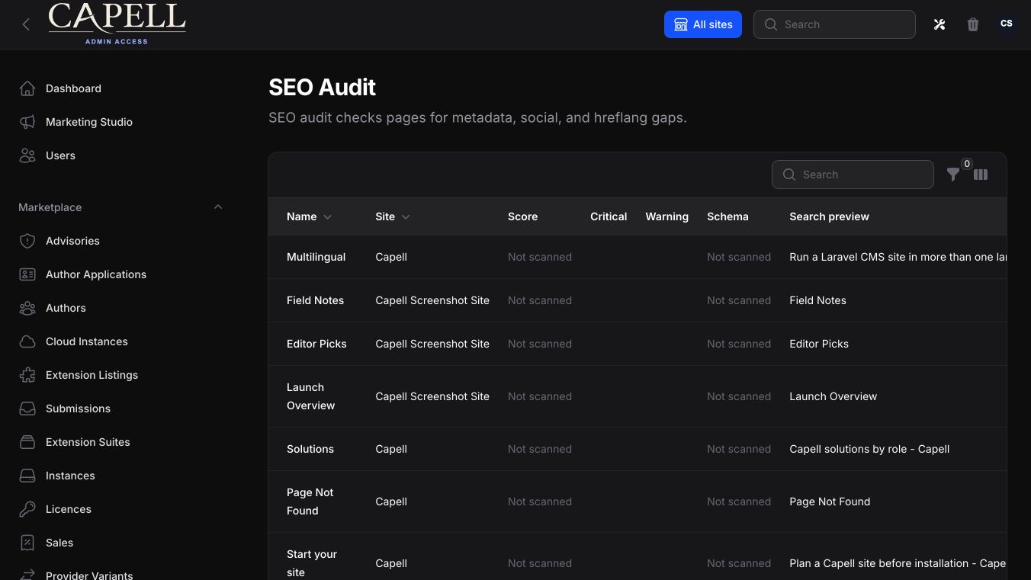Click the Licences key icon
The height and width of the screenshot is (580, 1031).
point(27,509)
